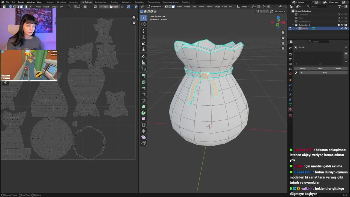Select the Loop Cut tool
The height and width of the screenshot is (197, 350).
[x=144, y=95]
